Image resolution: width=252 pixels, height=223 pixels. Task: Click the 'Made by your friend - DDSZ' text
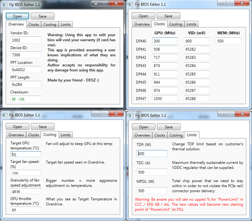[x=73, y=80]
